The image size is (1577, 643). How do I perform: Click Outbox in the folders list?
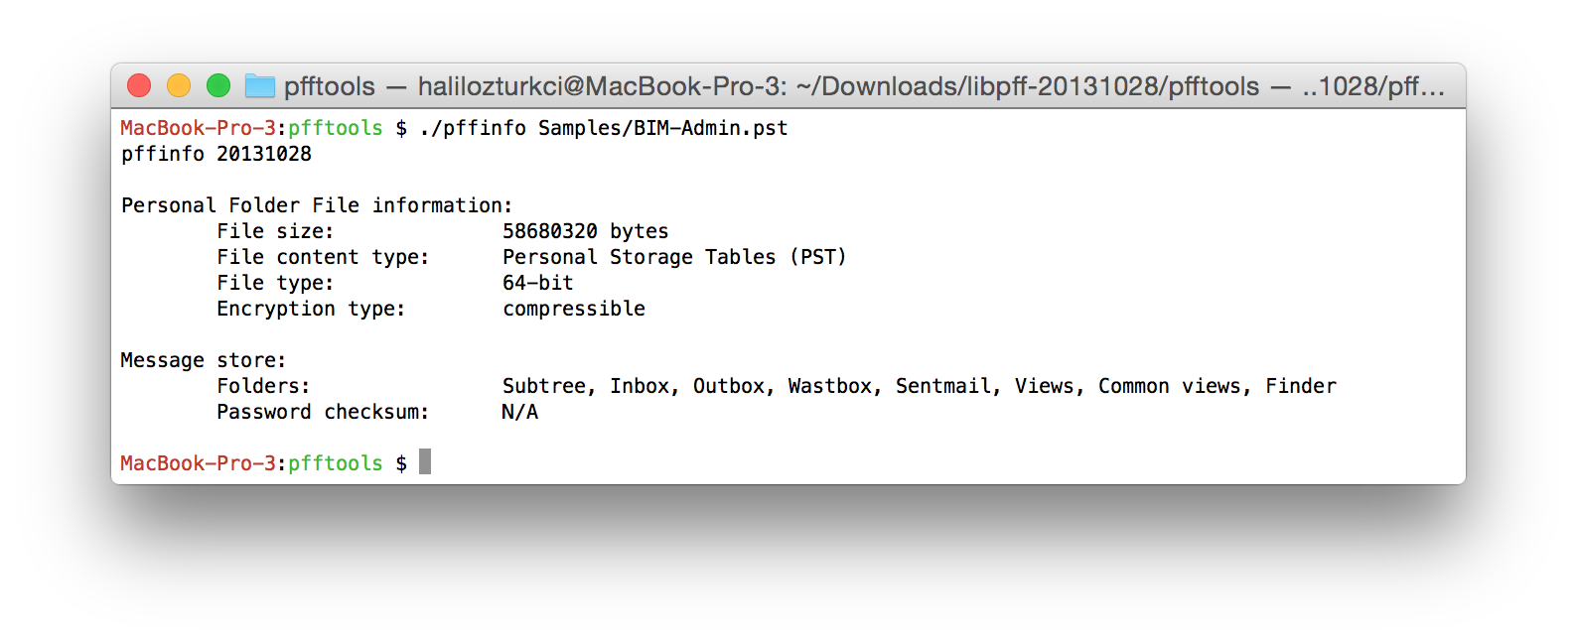(729, 386)
